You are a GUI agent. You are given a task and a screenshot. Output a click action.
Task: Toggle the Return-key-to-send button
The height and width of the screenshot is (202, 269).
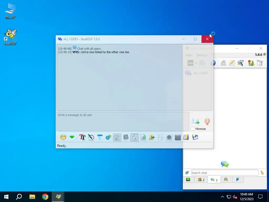coord(134,137)
